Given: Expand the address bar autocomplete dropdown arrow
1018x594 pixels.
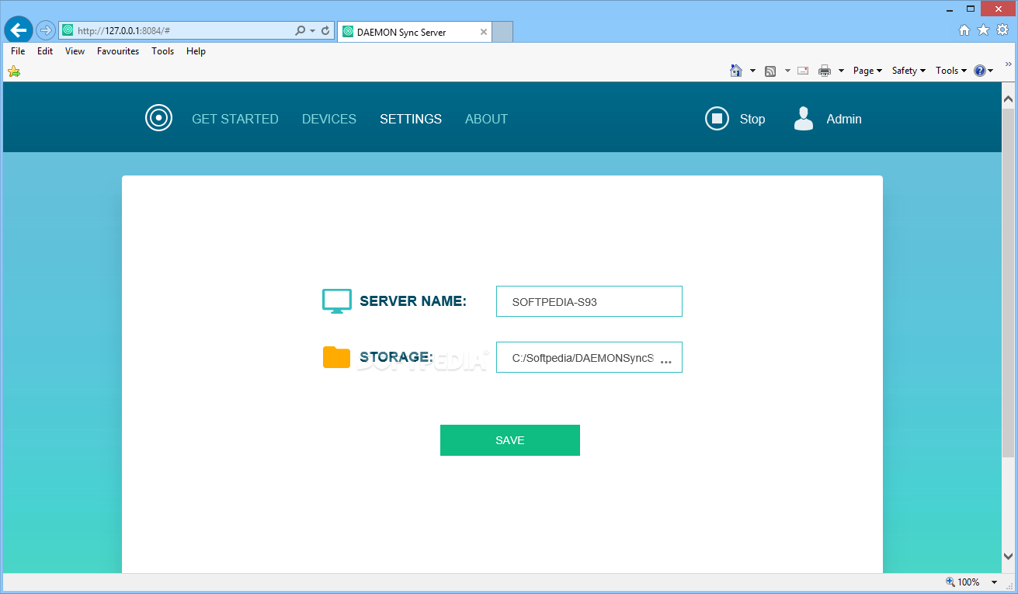Looking at the screenshot, I should 313,31.
